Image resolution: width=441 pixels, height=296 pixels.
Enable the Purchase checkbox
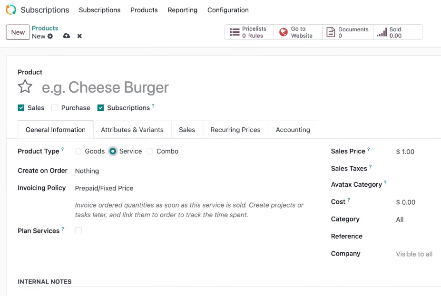coord(55,108)
